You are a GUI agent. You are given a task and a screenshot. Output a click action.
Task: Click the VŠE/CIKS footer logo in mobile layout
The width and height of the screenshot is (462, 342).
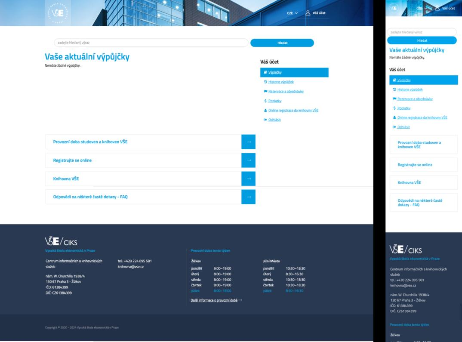[x=405, y=249]
